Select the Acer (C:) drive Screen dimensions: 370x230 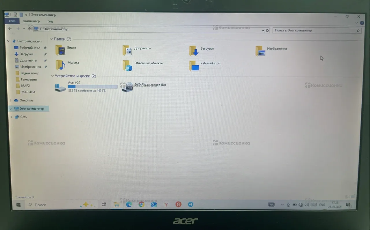click(61, 87)
